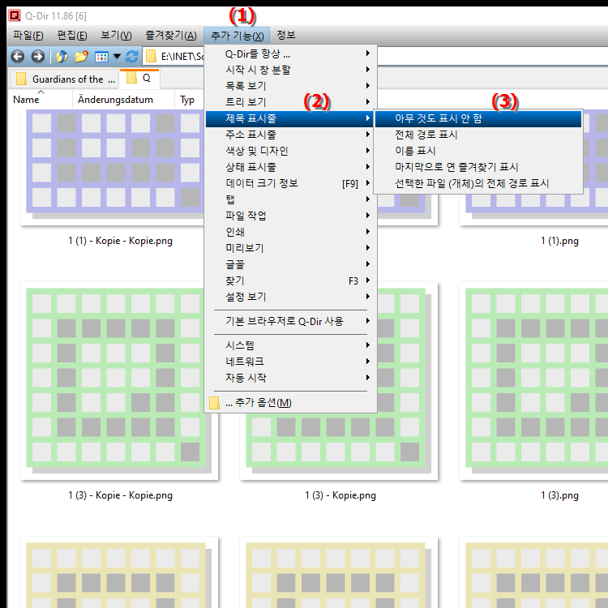608x608 pixels.
Task: Expand the 상태 표시줄 submenu
Action: point(290,167)
